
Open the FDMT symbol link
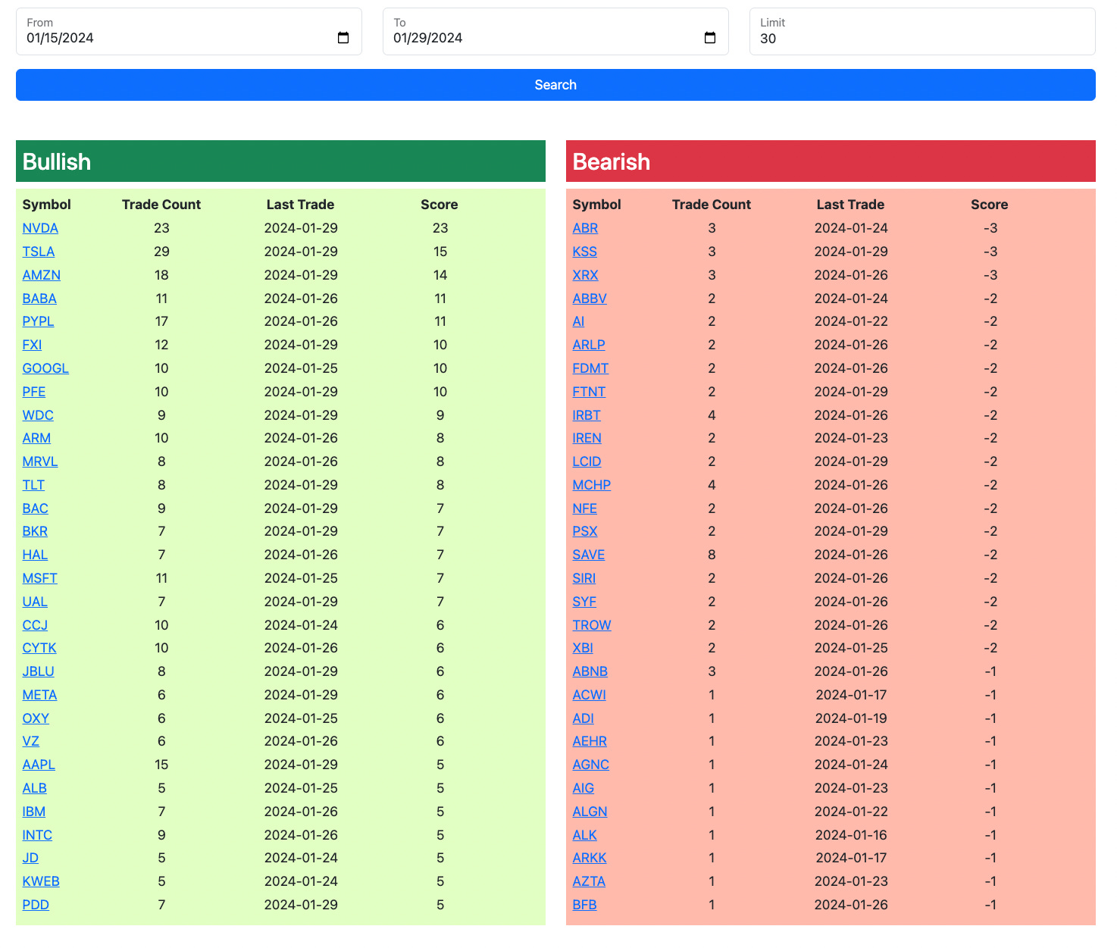click(591, 368)
